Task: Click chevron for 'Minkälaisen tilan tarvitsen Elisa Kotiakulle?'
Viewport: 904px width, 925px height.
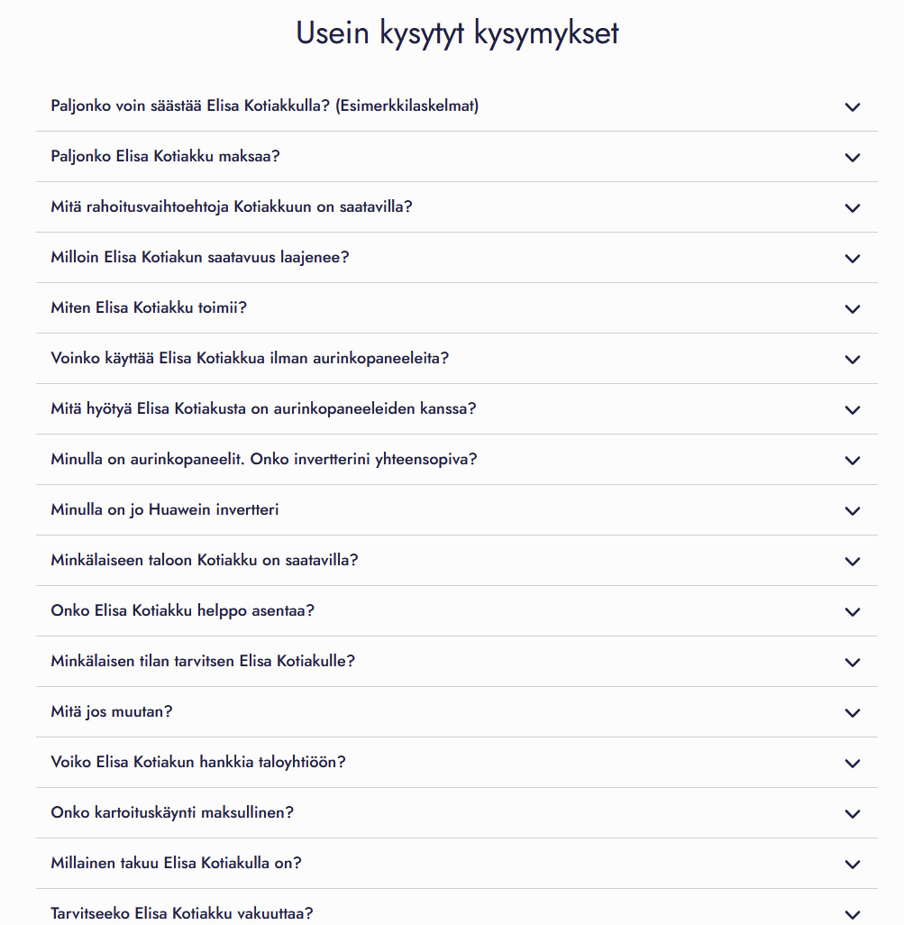Action: tap(853, 663)
